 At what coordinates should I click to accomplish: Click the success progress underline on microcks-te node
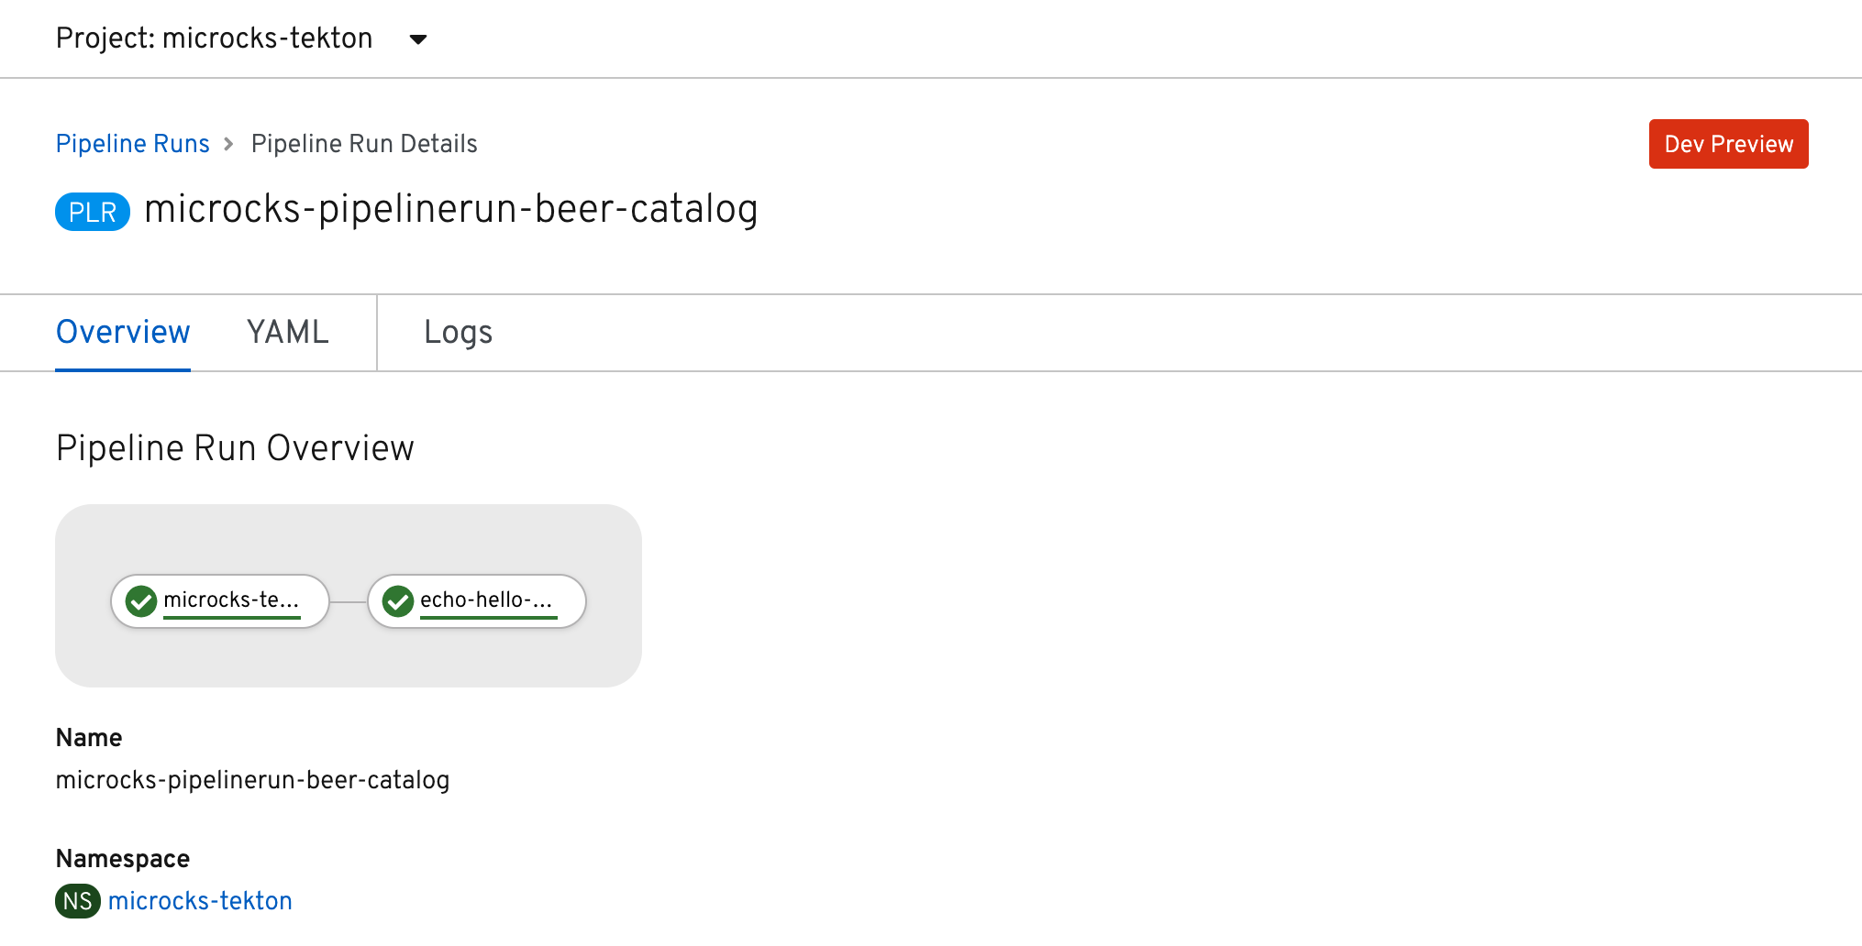pyautogui.click(x=232, y=621)
